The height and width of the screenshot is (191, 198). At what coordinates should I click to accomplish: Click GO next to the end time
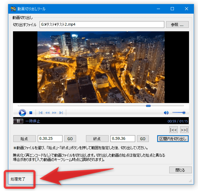tap(143, 139)
